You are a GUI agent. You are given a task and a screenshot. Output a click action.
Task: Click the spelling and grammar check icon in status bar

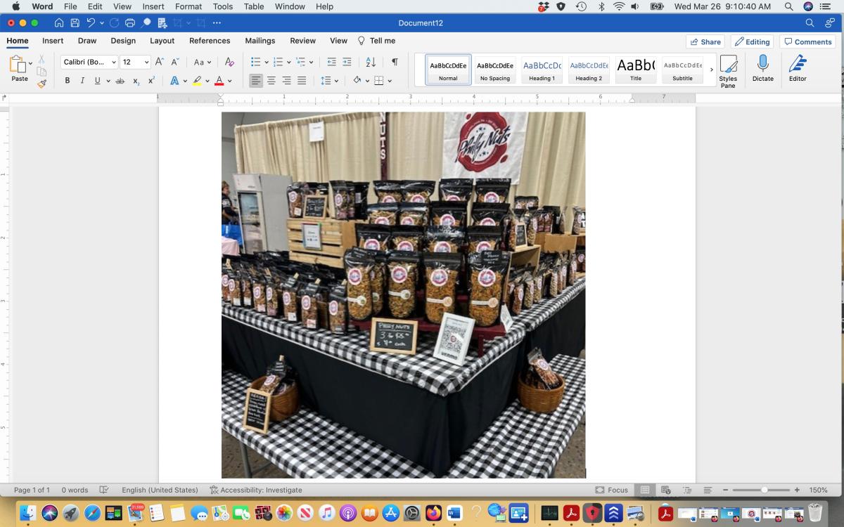pyautogui.click(x=104, y=490)
